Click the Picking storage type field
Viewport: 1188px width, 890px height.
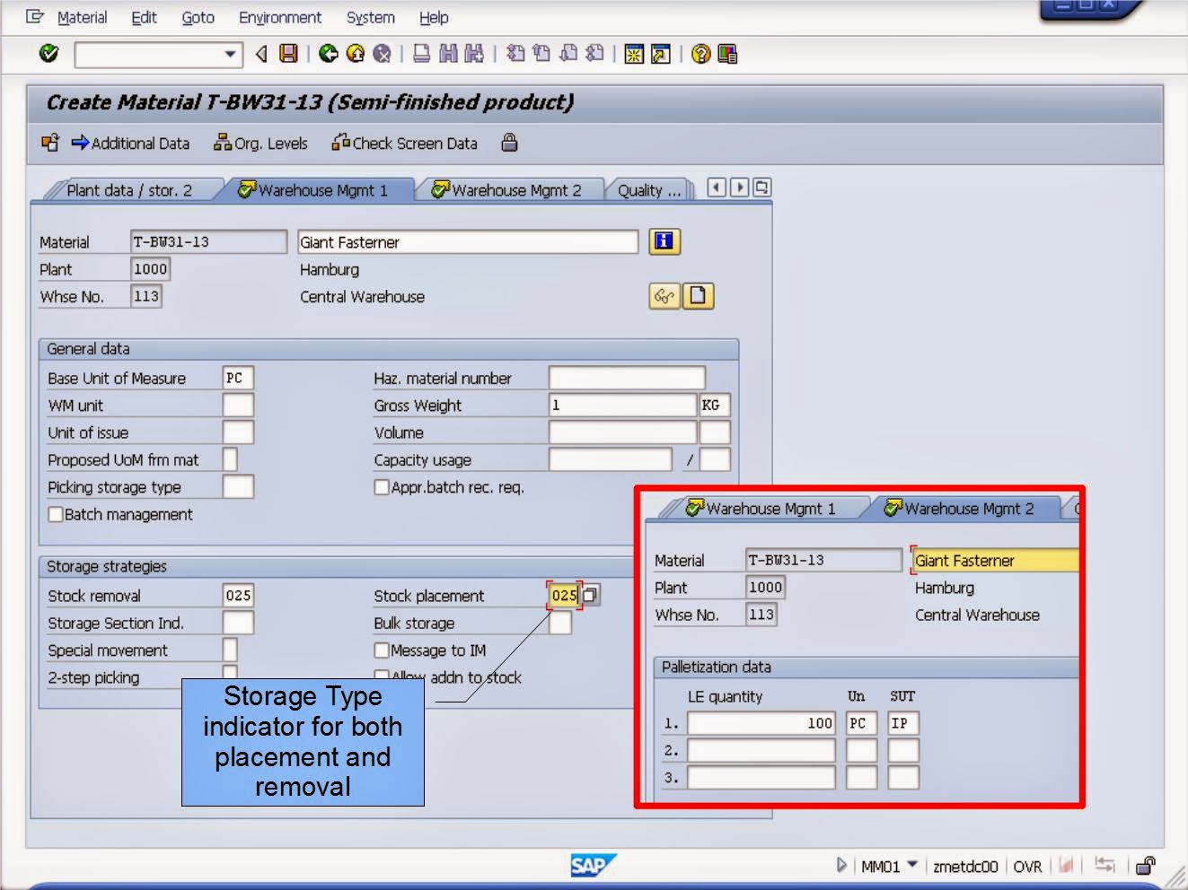point(238,486)
